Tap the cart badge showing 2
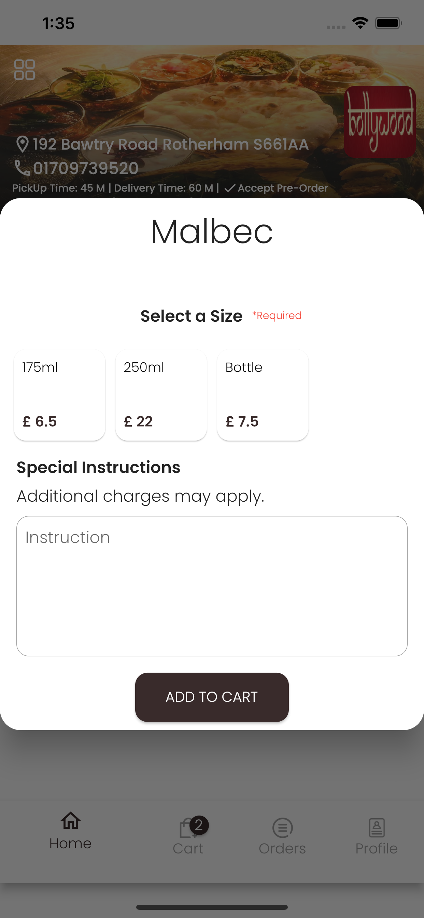Screen dimensions: 424x918 [x=199, y=825]
